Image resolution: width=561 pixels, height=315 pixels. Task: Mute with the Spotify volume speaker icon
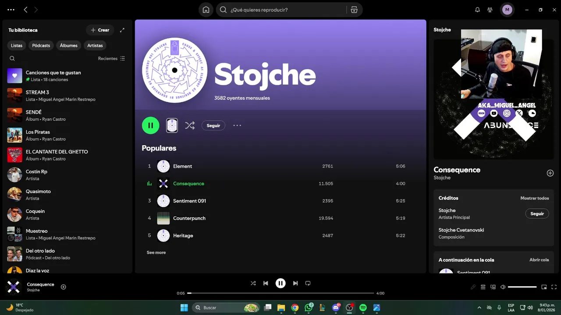(x=503, y=287)
